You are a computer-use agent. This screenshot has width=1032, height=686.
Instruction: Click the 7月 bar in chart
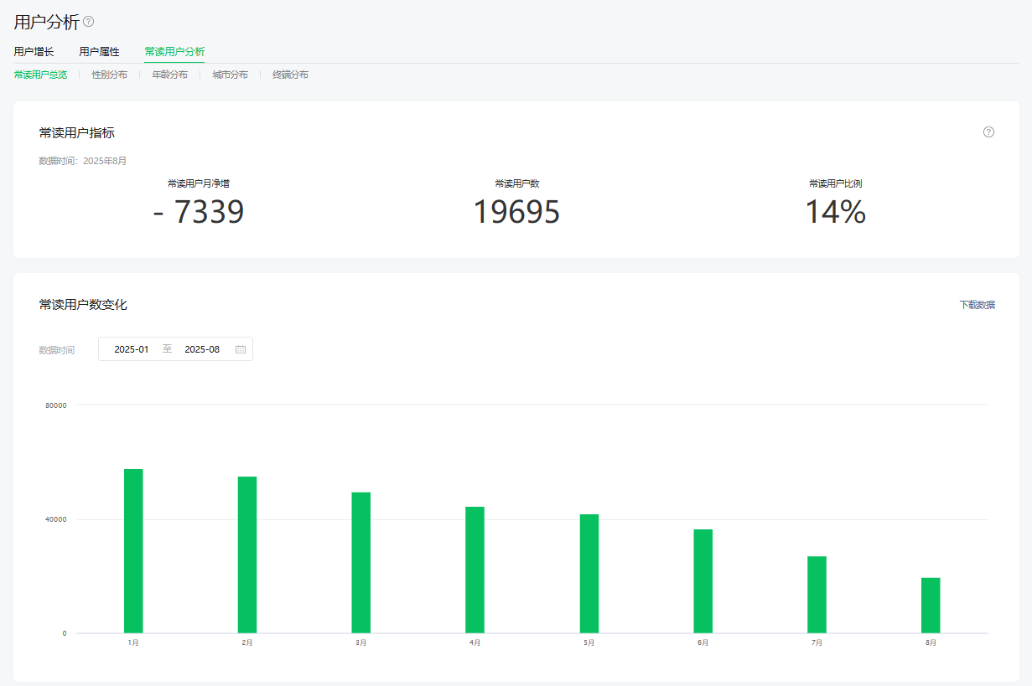click(x=817, y=595)
